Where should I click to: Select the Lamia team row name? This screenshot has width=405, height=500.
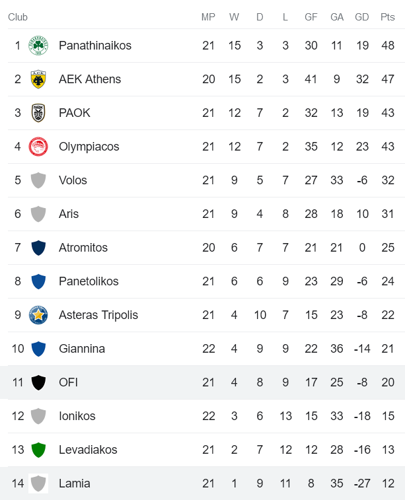74,483
